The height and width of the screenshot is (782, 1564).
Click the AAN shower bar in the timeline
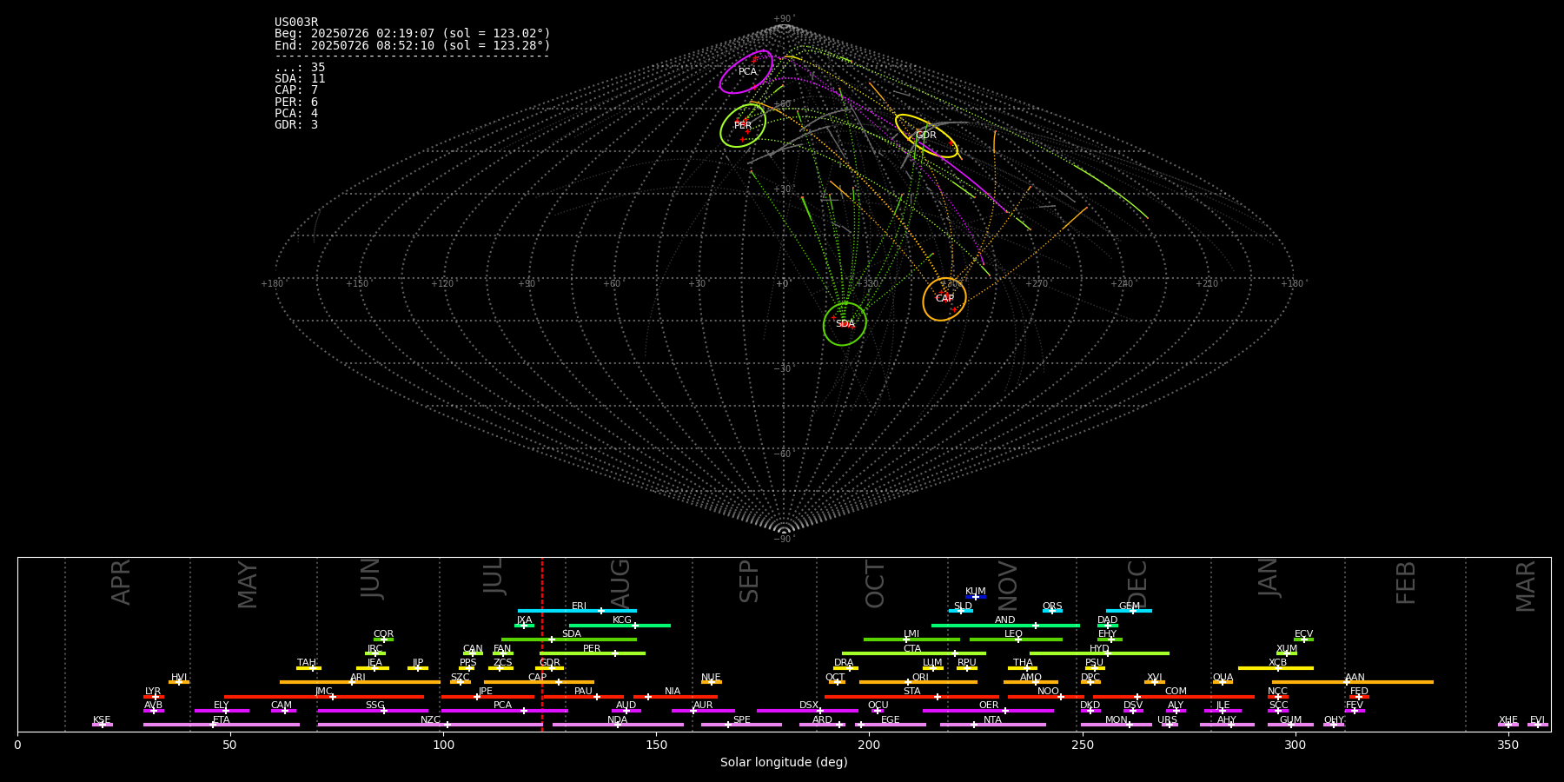tap(1353, 682)
